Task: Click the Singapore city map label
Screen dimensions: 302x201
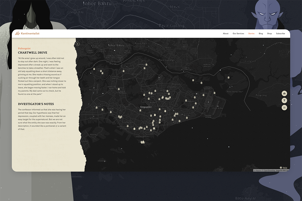Action: (x=146, y=107)
